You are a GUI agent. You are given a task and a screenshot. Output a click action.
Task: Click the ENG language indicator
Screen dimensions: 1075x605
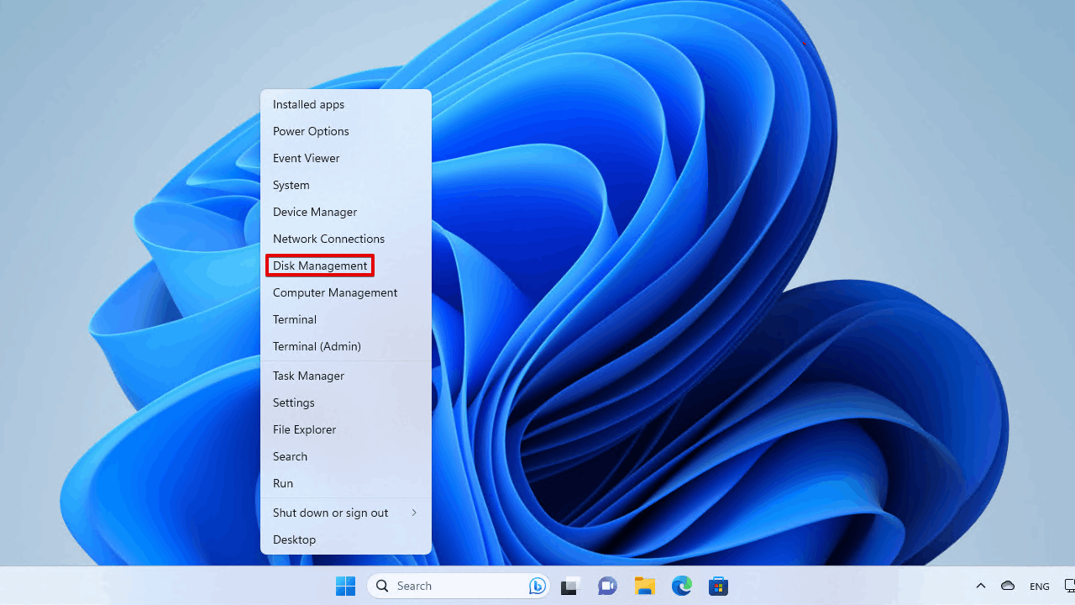(1040, 587)
